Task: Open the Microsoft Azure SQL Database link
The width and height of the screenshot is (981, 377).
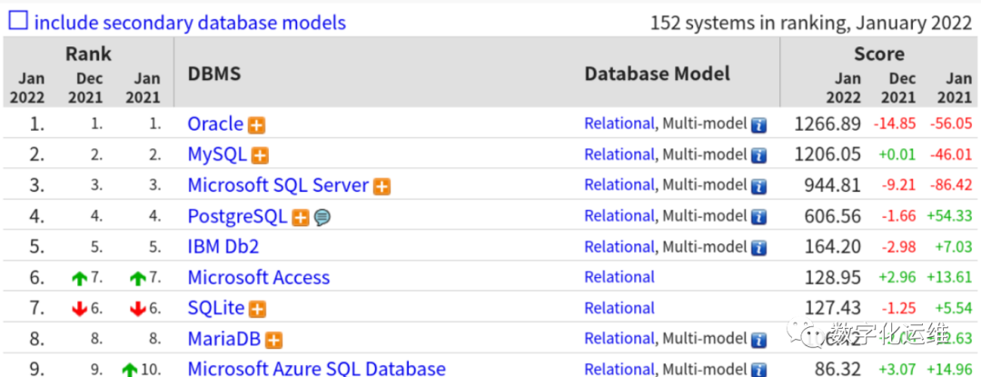Action: (316, 369)
